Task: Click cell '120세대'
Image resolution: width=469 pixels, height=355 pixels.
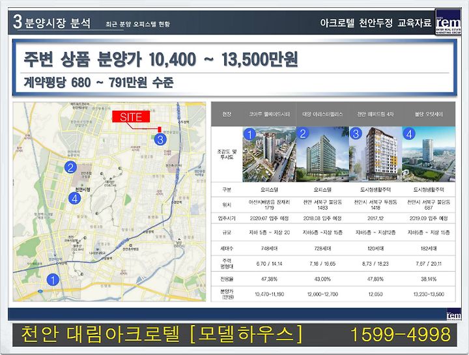Action: [x=375, y=248]
